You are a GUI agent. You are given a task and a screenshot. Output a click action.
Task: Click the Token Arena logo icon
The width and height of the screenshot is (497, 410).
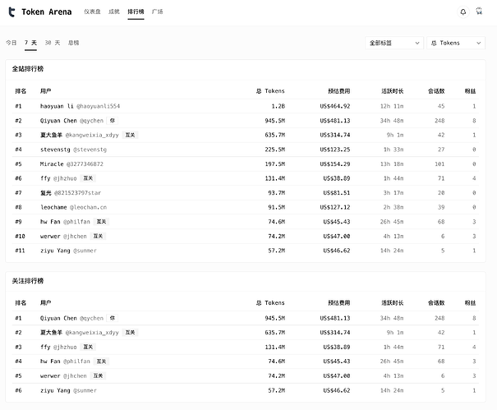(12, 12)
